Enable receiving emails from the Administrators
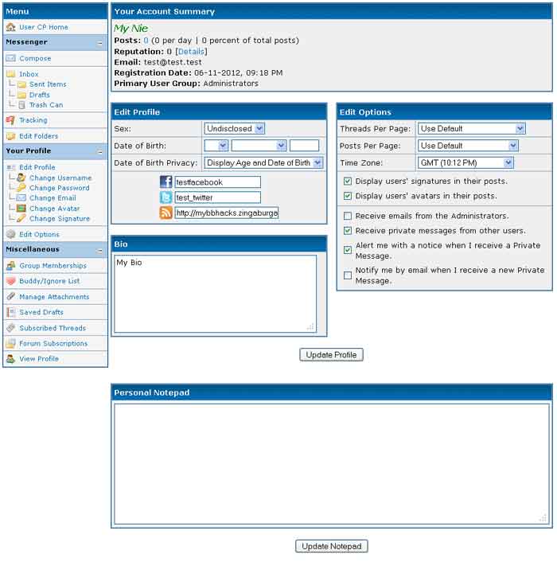Image resolution: width=557 pixels, height=562 pixels. pyautogui.click(x=348, y=216)
